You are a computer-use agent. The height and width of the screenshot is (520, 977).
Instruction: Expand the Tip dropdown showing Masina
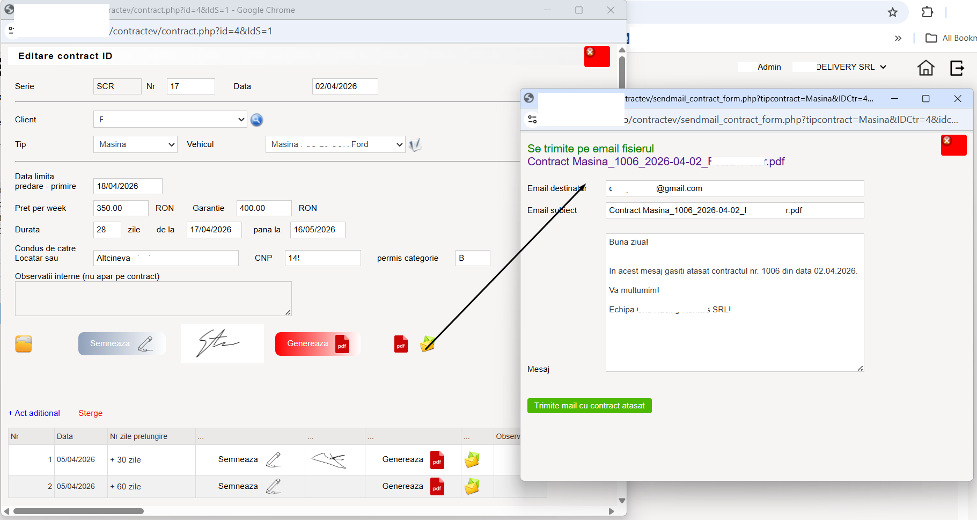tap(135, 144)
